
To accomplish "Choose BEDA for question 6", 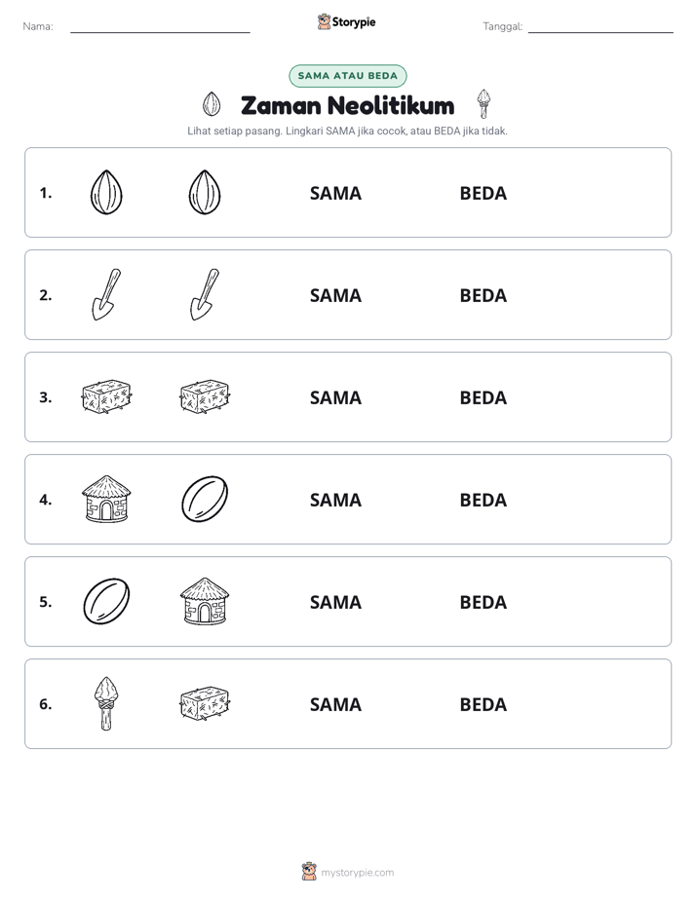I will [x=483, y=704].
